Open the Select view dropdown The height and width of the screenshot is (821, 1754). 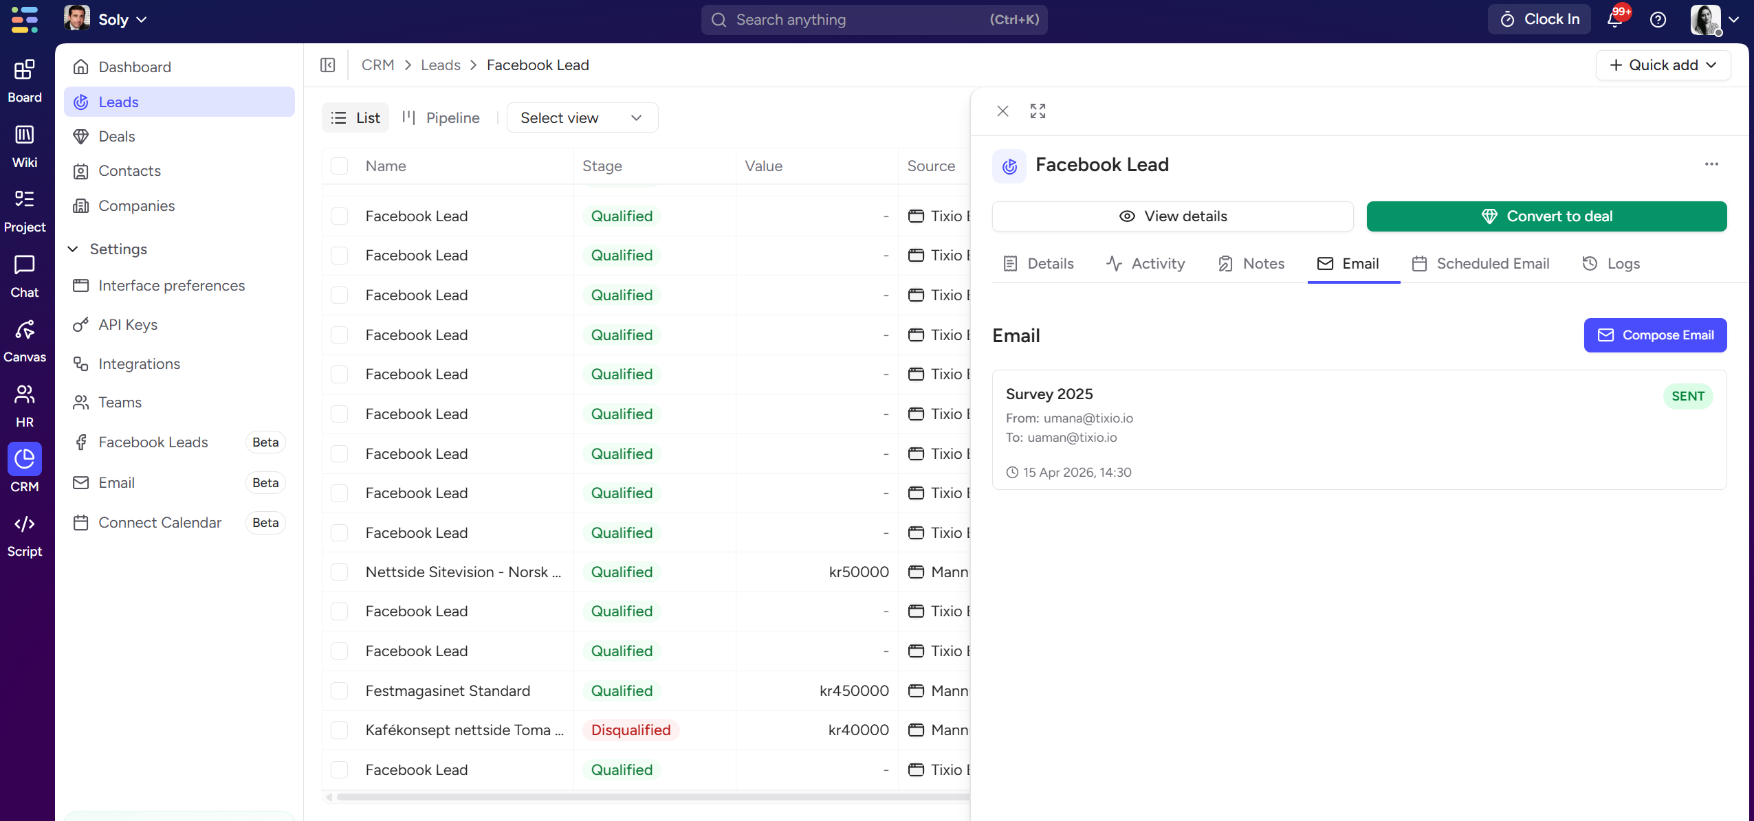tap(582, 118)
